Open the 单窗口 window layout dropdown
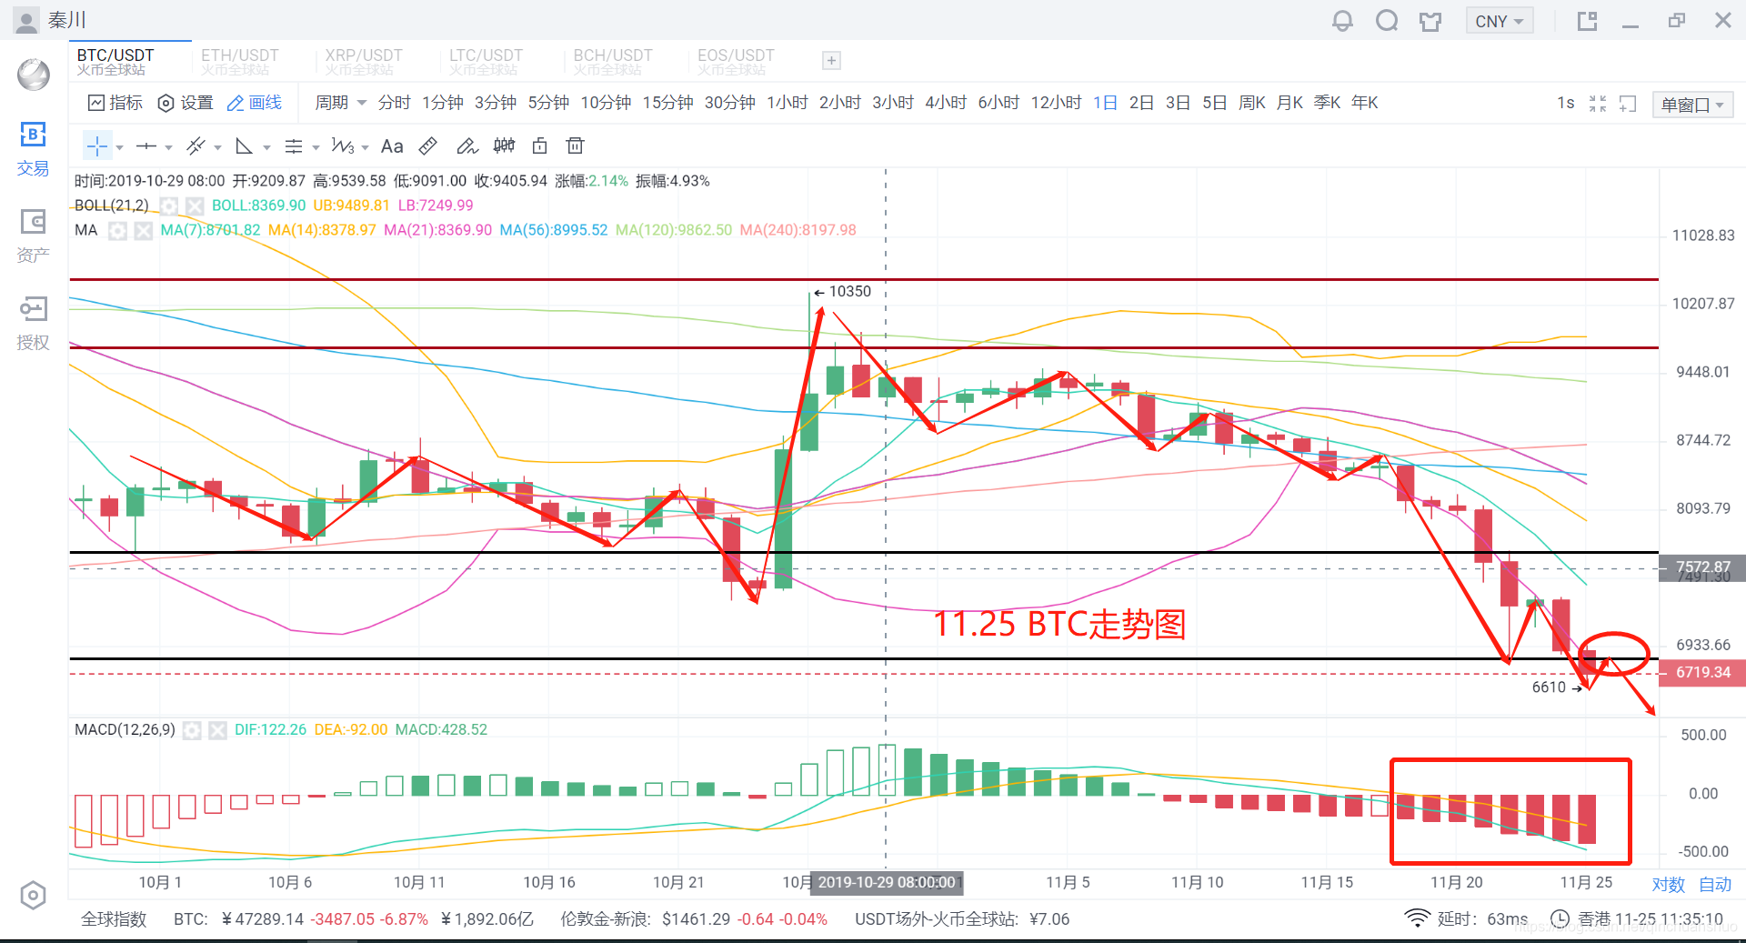 tap(1693, 105)
